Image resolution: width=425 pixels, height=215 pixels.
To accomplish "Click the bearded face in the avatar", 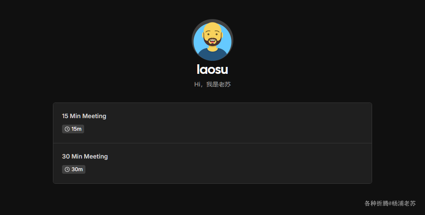I will (x=212, y=35).
